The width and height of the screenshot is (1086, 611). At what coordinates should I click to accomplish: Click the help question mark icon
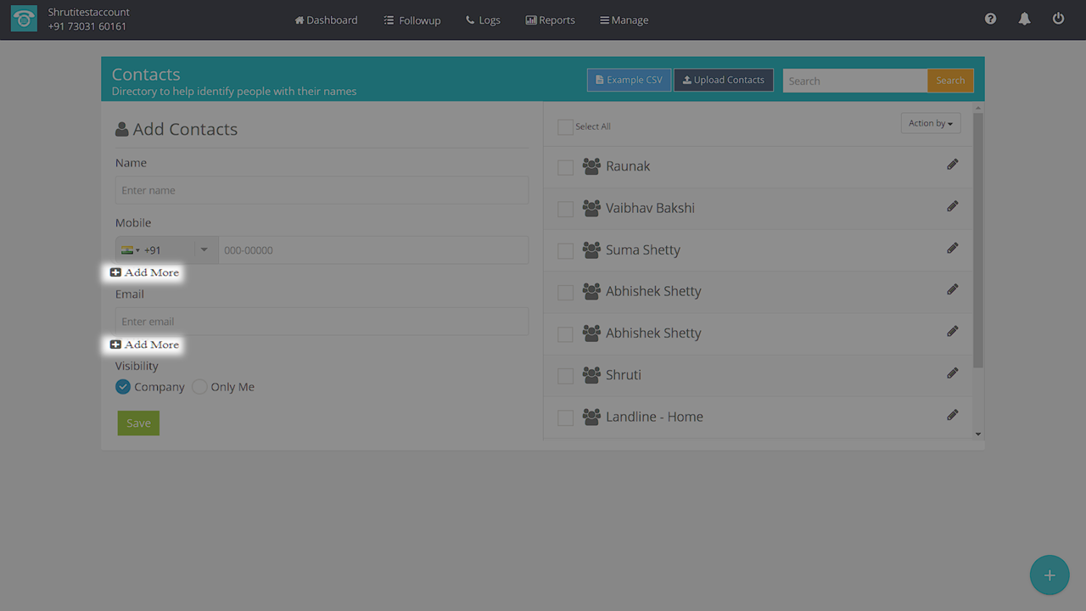click(990, 19)
